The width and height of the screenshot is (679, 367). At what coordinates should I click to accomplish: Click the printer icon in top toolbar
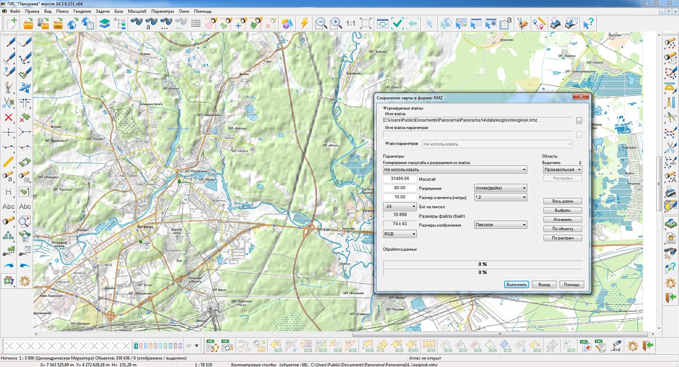pos(557,23)
